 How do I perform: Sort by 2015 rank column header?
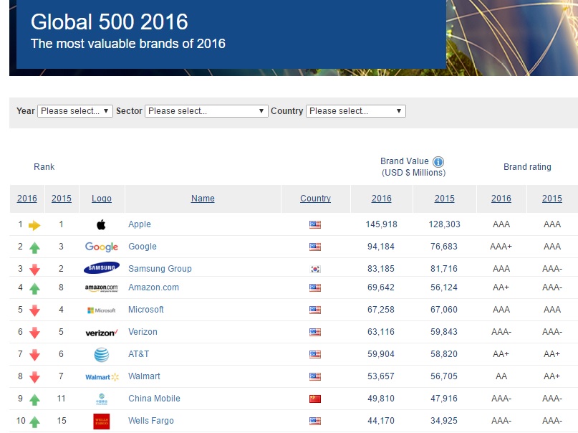pos(62,199)
